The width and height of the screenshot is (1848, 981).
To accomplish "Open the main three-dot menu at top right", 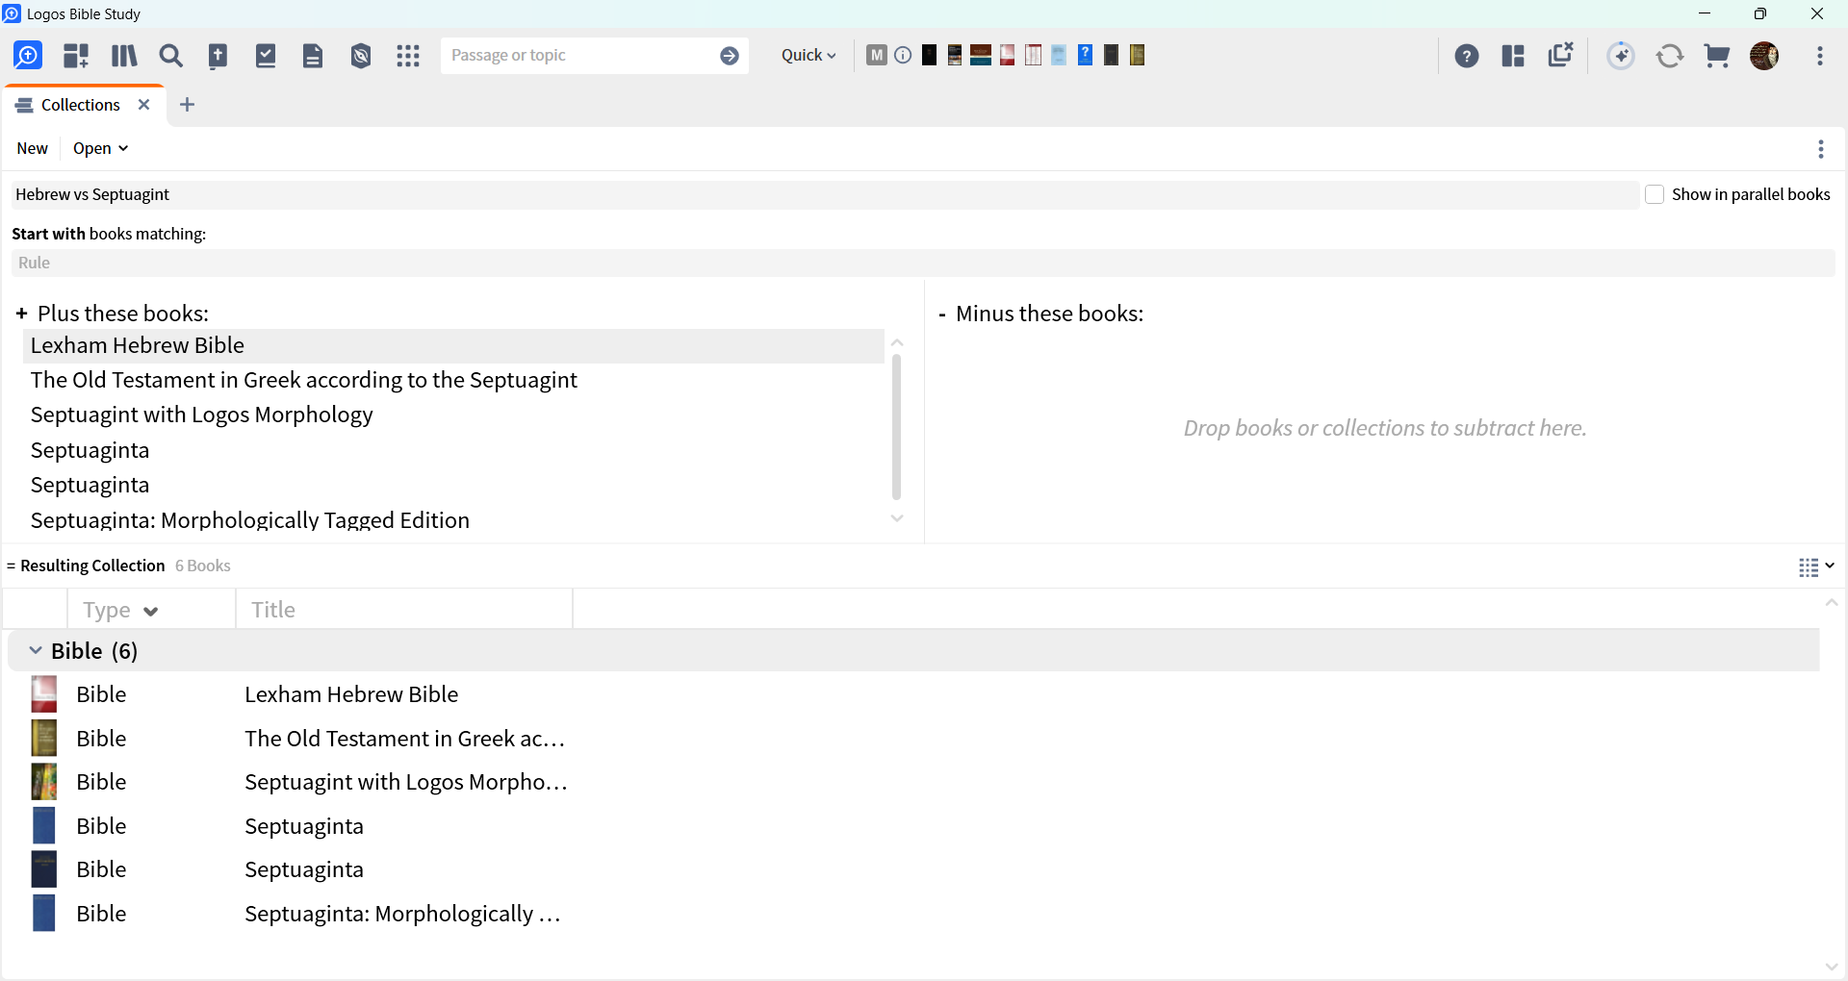I will [1820, 56].
